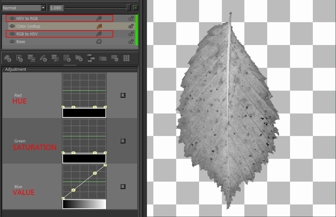Hide the Base layer with eye icon

(x=12, y=41)
